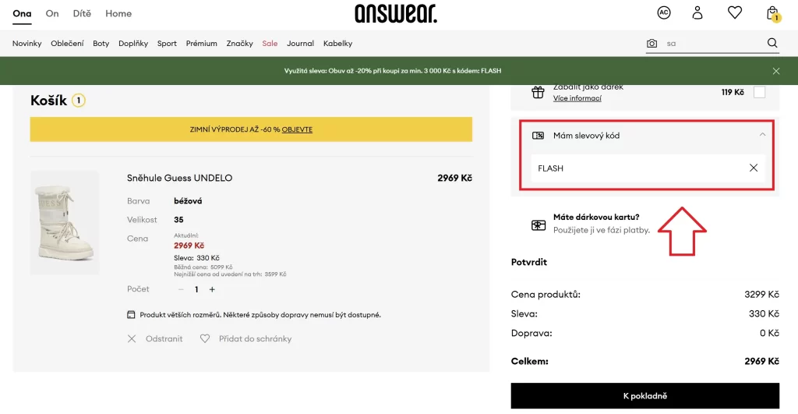
Task: Click the color value béžová
Action: pyautogui.click(x=188, y=201)
